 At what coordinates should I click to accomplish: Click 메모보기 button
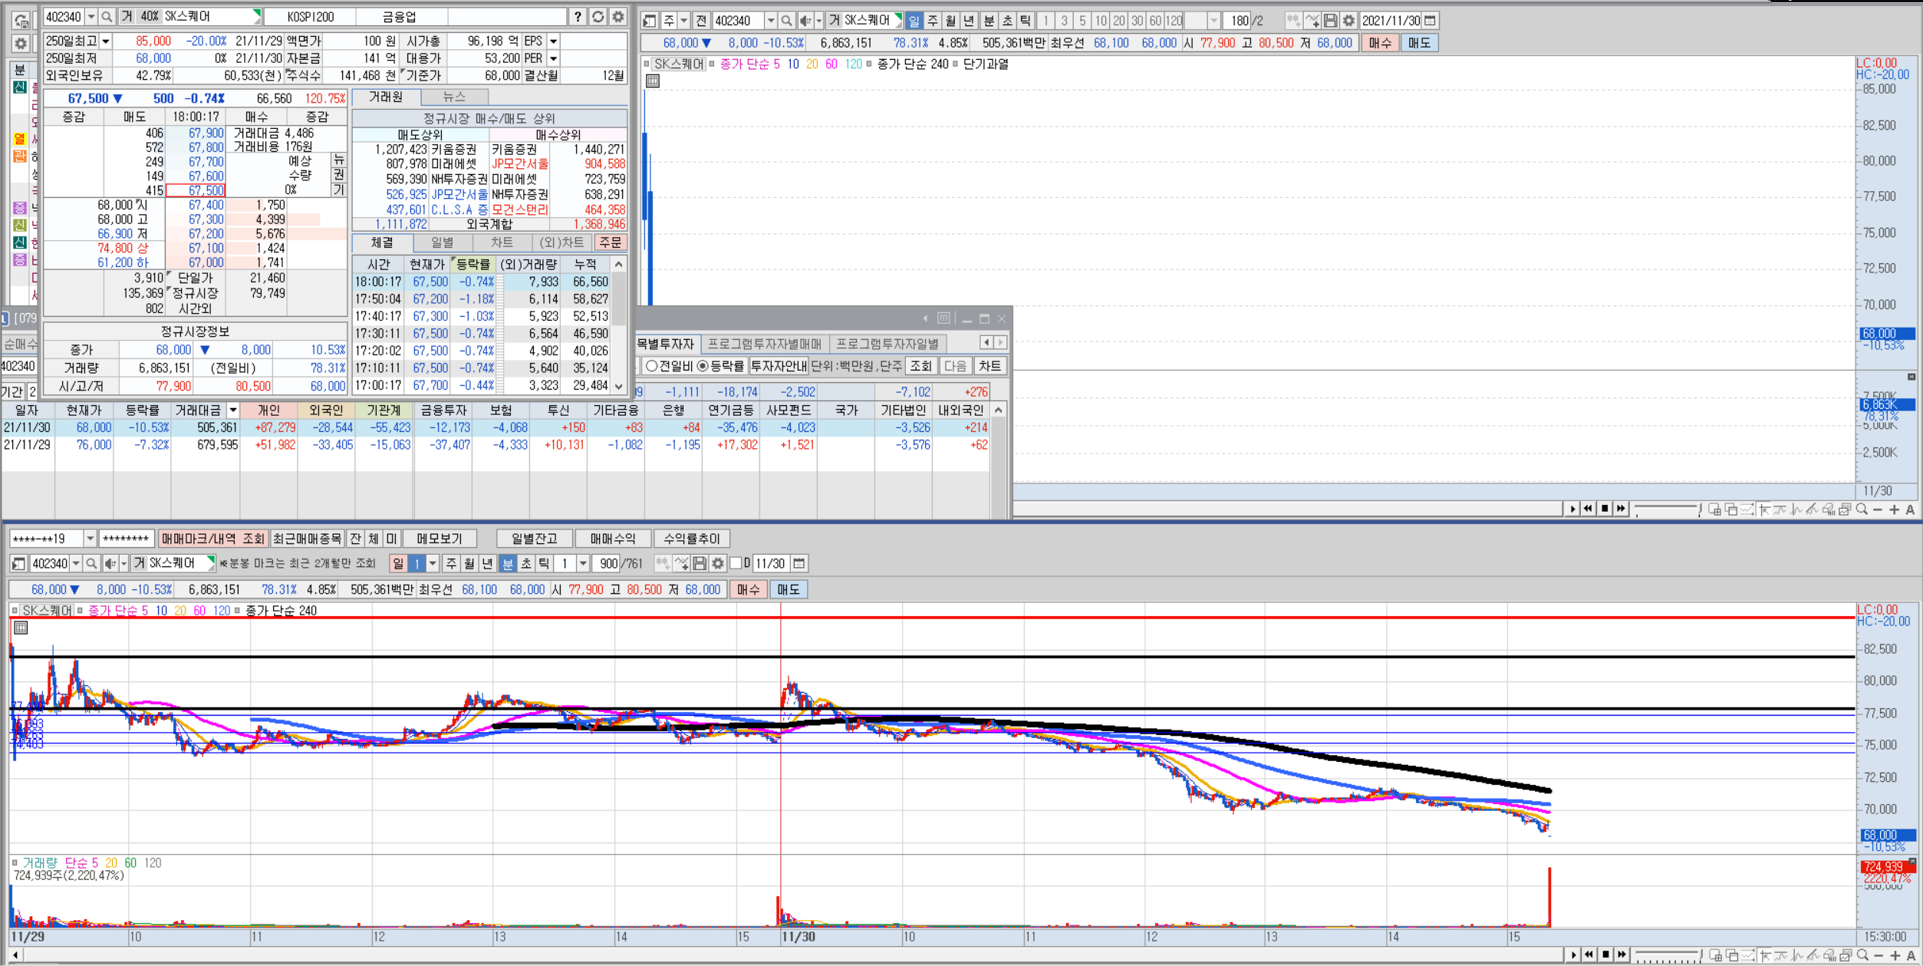tap(440, 539)
